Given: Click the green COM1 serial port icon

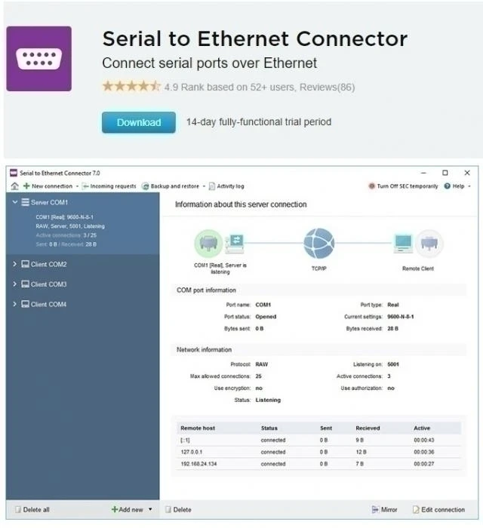Looking at the screenshot, I should (208, 243).
